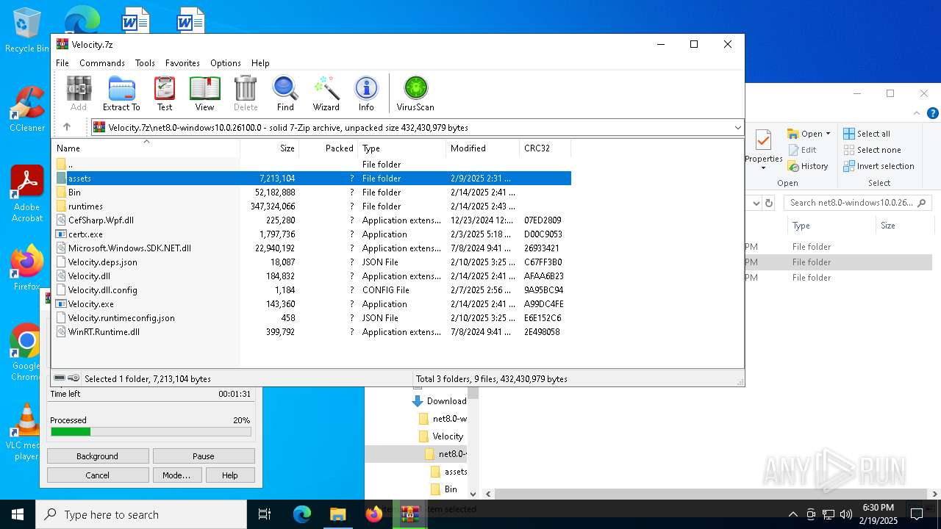Open Task View on taskbar
Image resolution: width=941 pixels, height=529 pixels.
(x=265, y=514)
